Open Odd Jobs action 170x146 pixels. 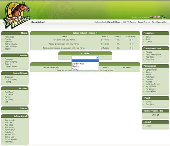[9, 92]
